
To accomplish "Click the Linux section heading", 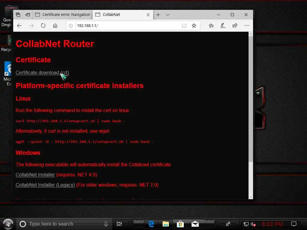I will point(23,99).
